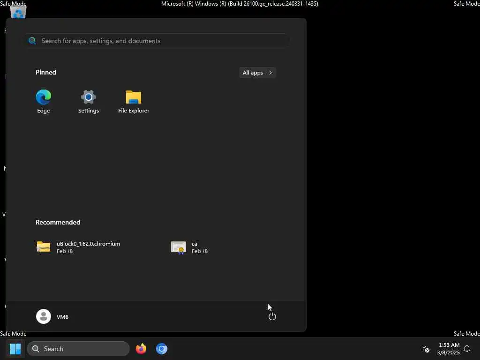
Task: Click the taskbar Search box
Action: point(78,349)
